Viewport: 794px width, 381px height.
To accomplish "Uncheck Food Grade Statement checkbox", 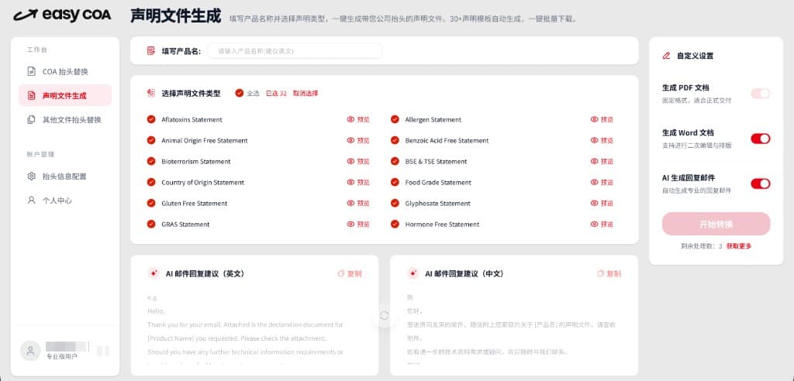I will [395, 182].
